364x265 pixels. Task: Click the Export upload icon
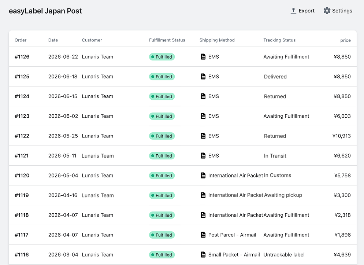click(293, 11)
